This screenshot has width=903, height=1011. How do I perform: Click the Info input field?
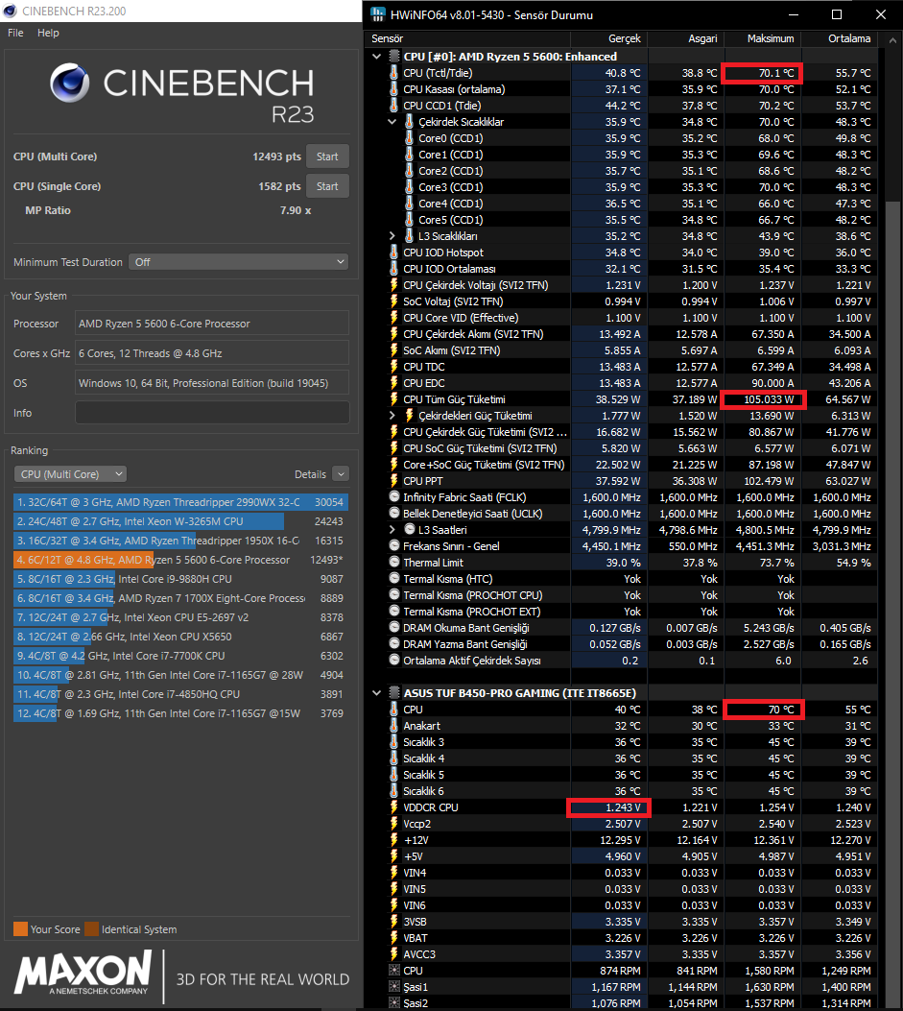(x=212, y=413)
